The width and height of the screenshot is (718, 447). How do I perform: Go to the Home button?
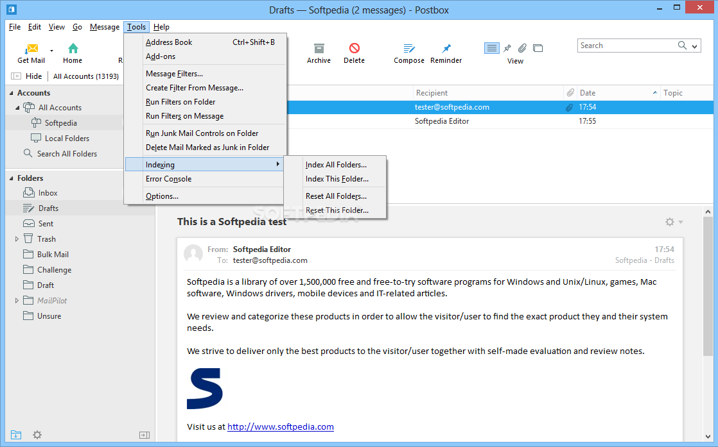[73, 53]
